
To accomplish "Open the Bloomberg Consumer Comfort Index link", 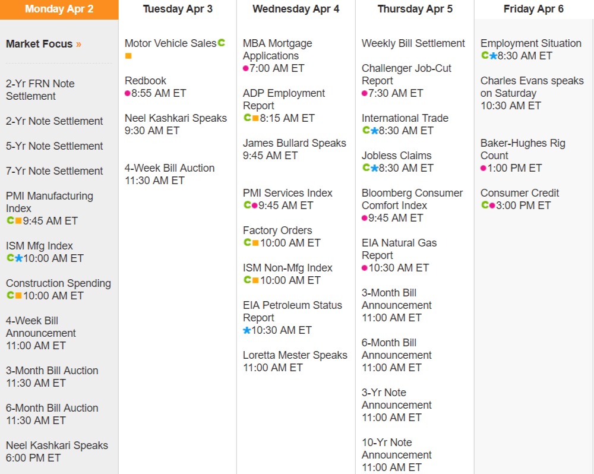I will click(x=412, y=199).
